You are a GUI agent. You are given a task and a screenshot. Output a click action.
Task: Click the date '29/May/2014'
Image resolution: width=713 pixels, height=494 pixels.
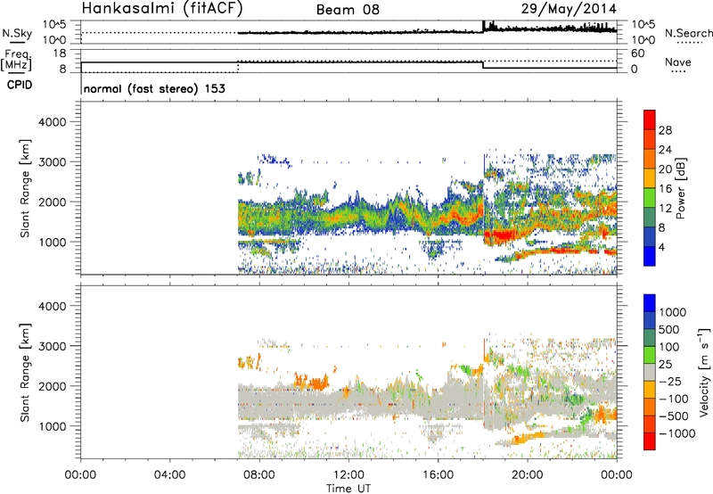pyautogui.click(x=569, y=9)
